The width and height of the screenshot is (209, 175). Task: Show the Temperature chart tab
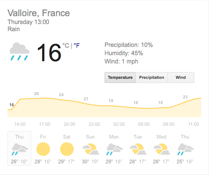click(x=120, y=77)
